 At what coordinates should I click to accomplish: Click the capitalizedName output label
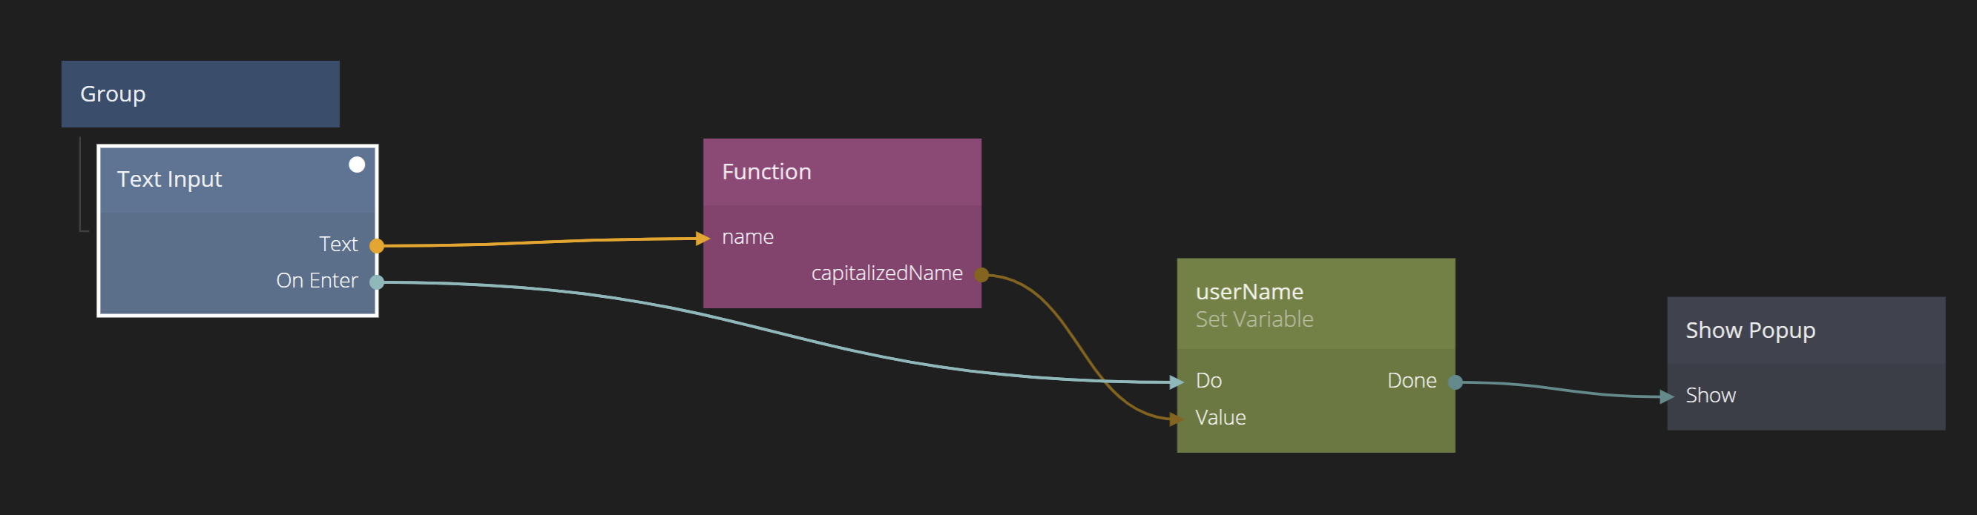886,273
